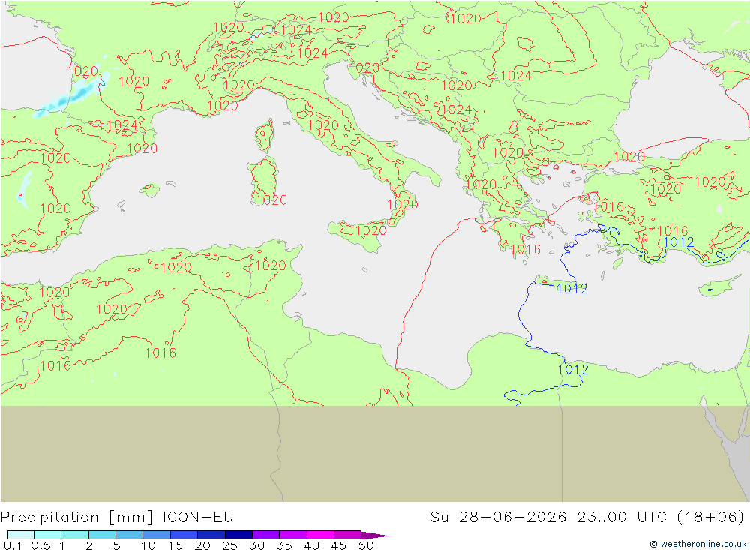The height and width of the screenshot is (550, 750).
Task: Click the 'Precipitation [mm] ICON-EU' title text
Action: click(x=117, y=517)
